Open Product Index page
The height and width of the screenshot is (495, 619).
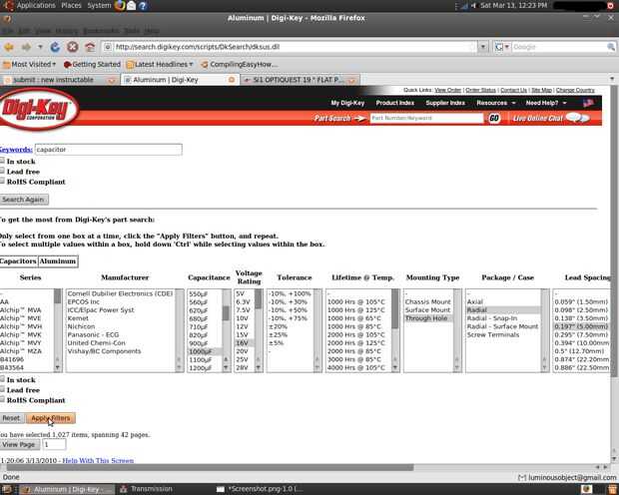394,103
